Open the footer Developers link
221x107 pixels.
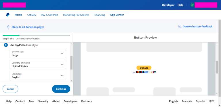[71, 101]
